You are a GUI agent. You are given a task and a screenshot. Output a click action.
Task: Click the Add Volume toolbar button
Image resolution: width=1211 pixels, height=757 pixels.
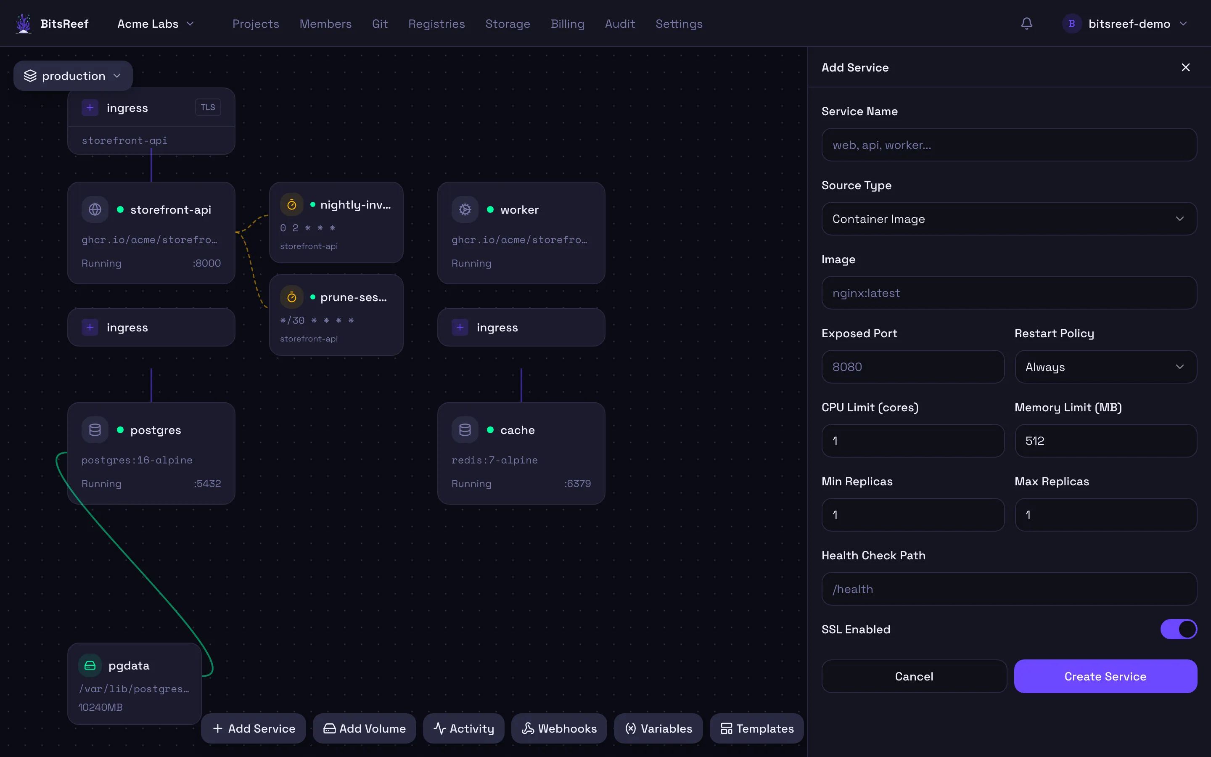pos(364,728)
